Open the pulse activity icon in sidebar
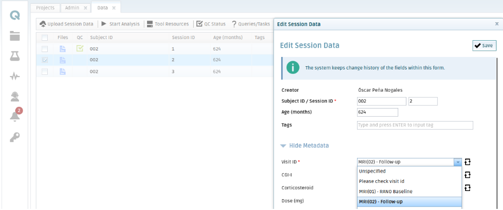The image size is (503, 210). click(x=15, y=77)
